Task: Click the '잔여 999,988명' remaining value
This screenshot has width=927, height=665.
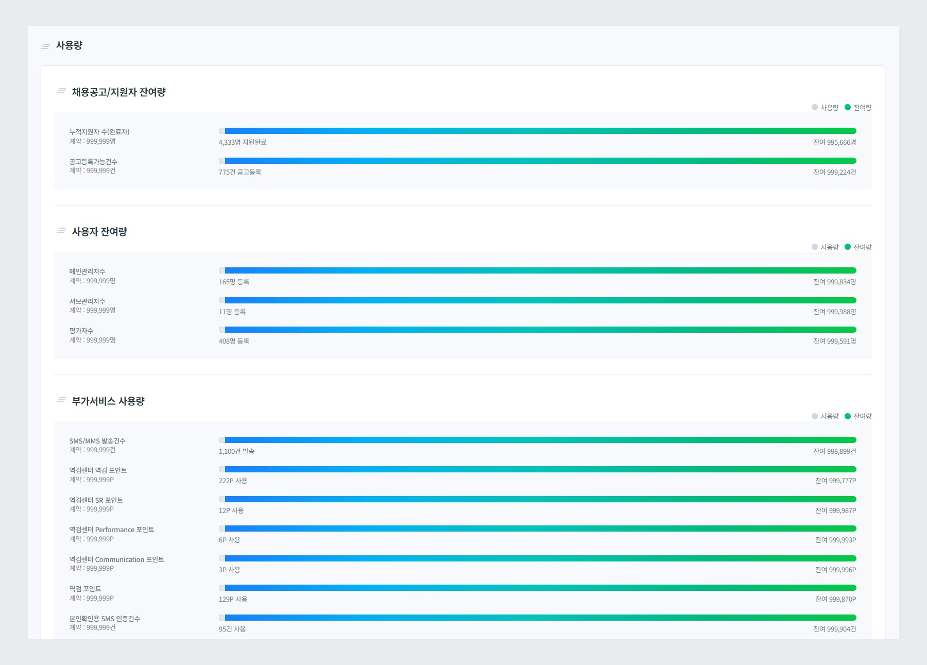Action: 835,312
